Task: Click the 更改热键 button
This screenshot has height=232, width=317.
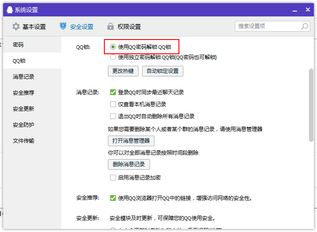Action: pyautogui.click(x=123, y=71)
